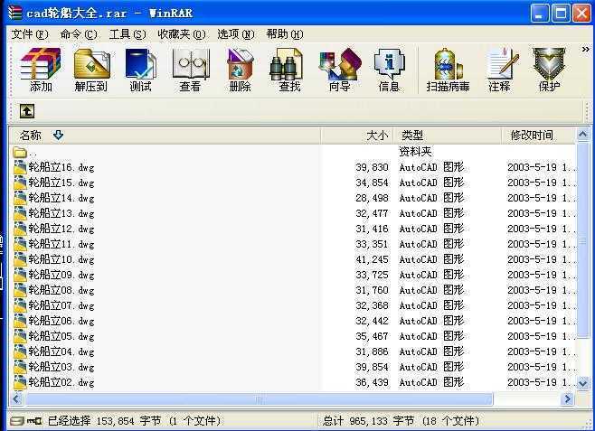Click size value 28,498
Viewport: 595px width, 431px height.
[372, 198]
